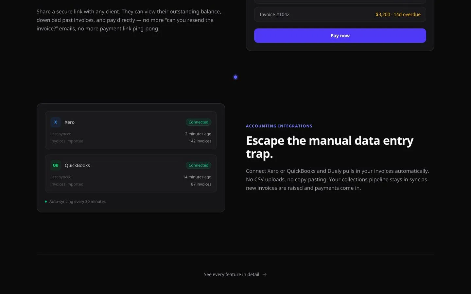Screen dimensions: 471x294
Task: Click the green auto-sync status dot
Action: tap(46, 202)
